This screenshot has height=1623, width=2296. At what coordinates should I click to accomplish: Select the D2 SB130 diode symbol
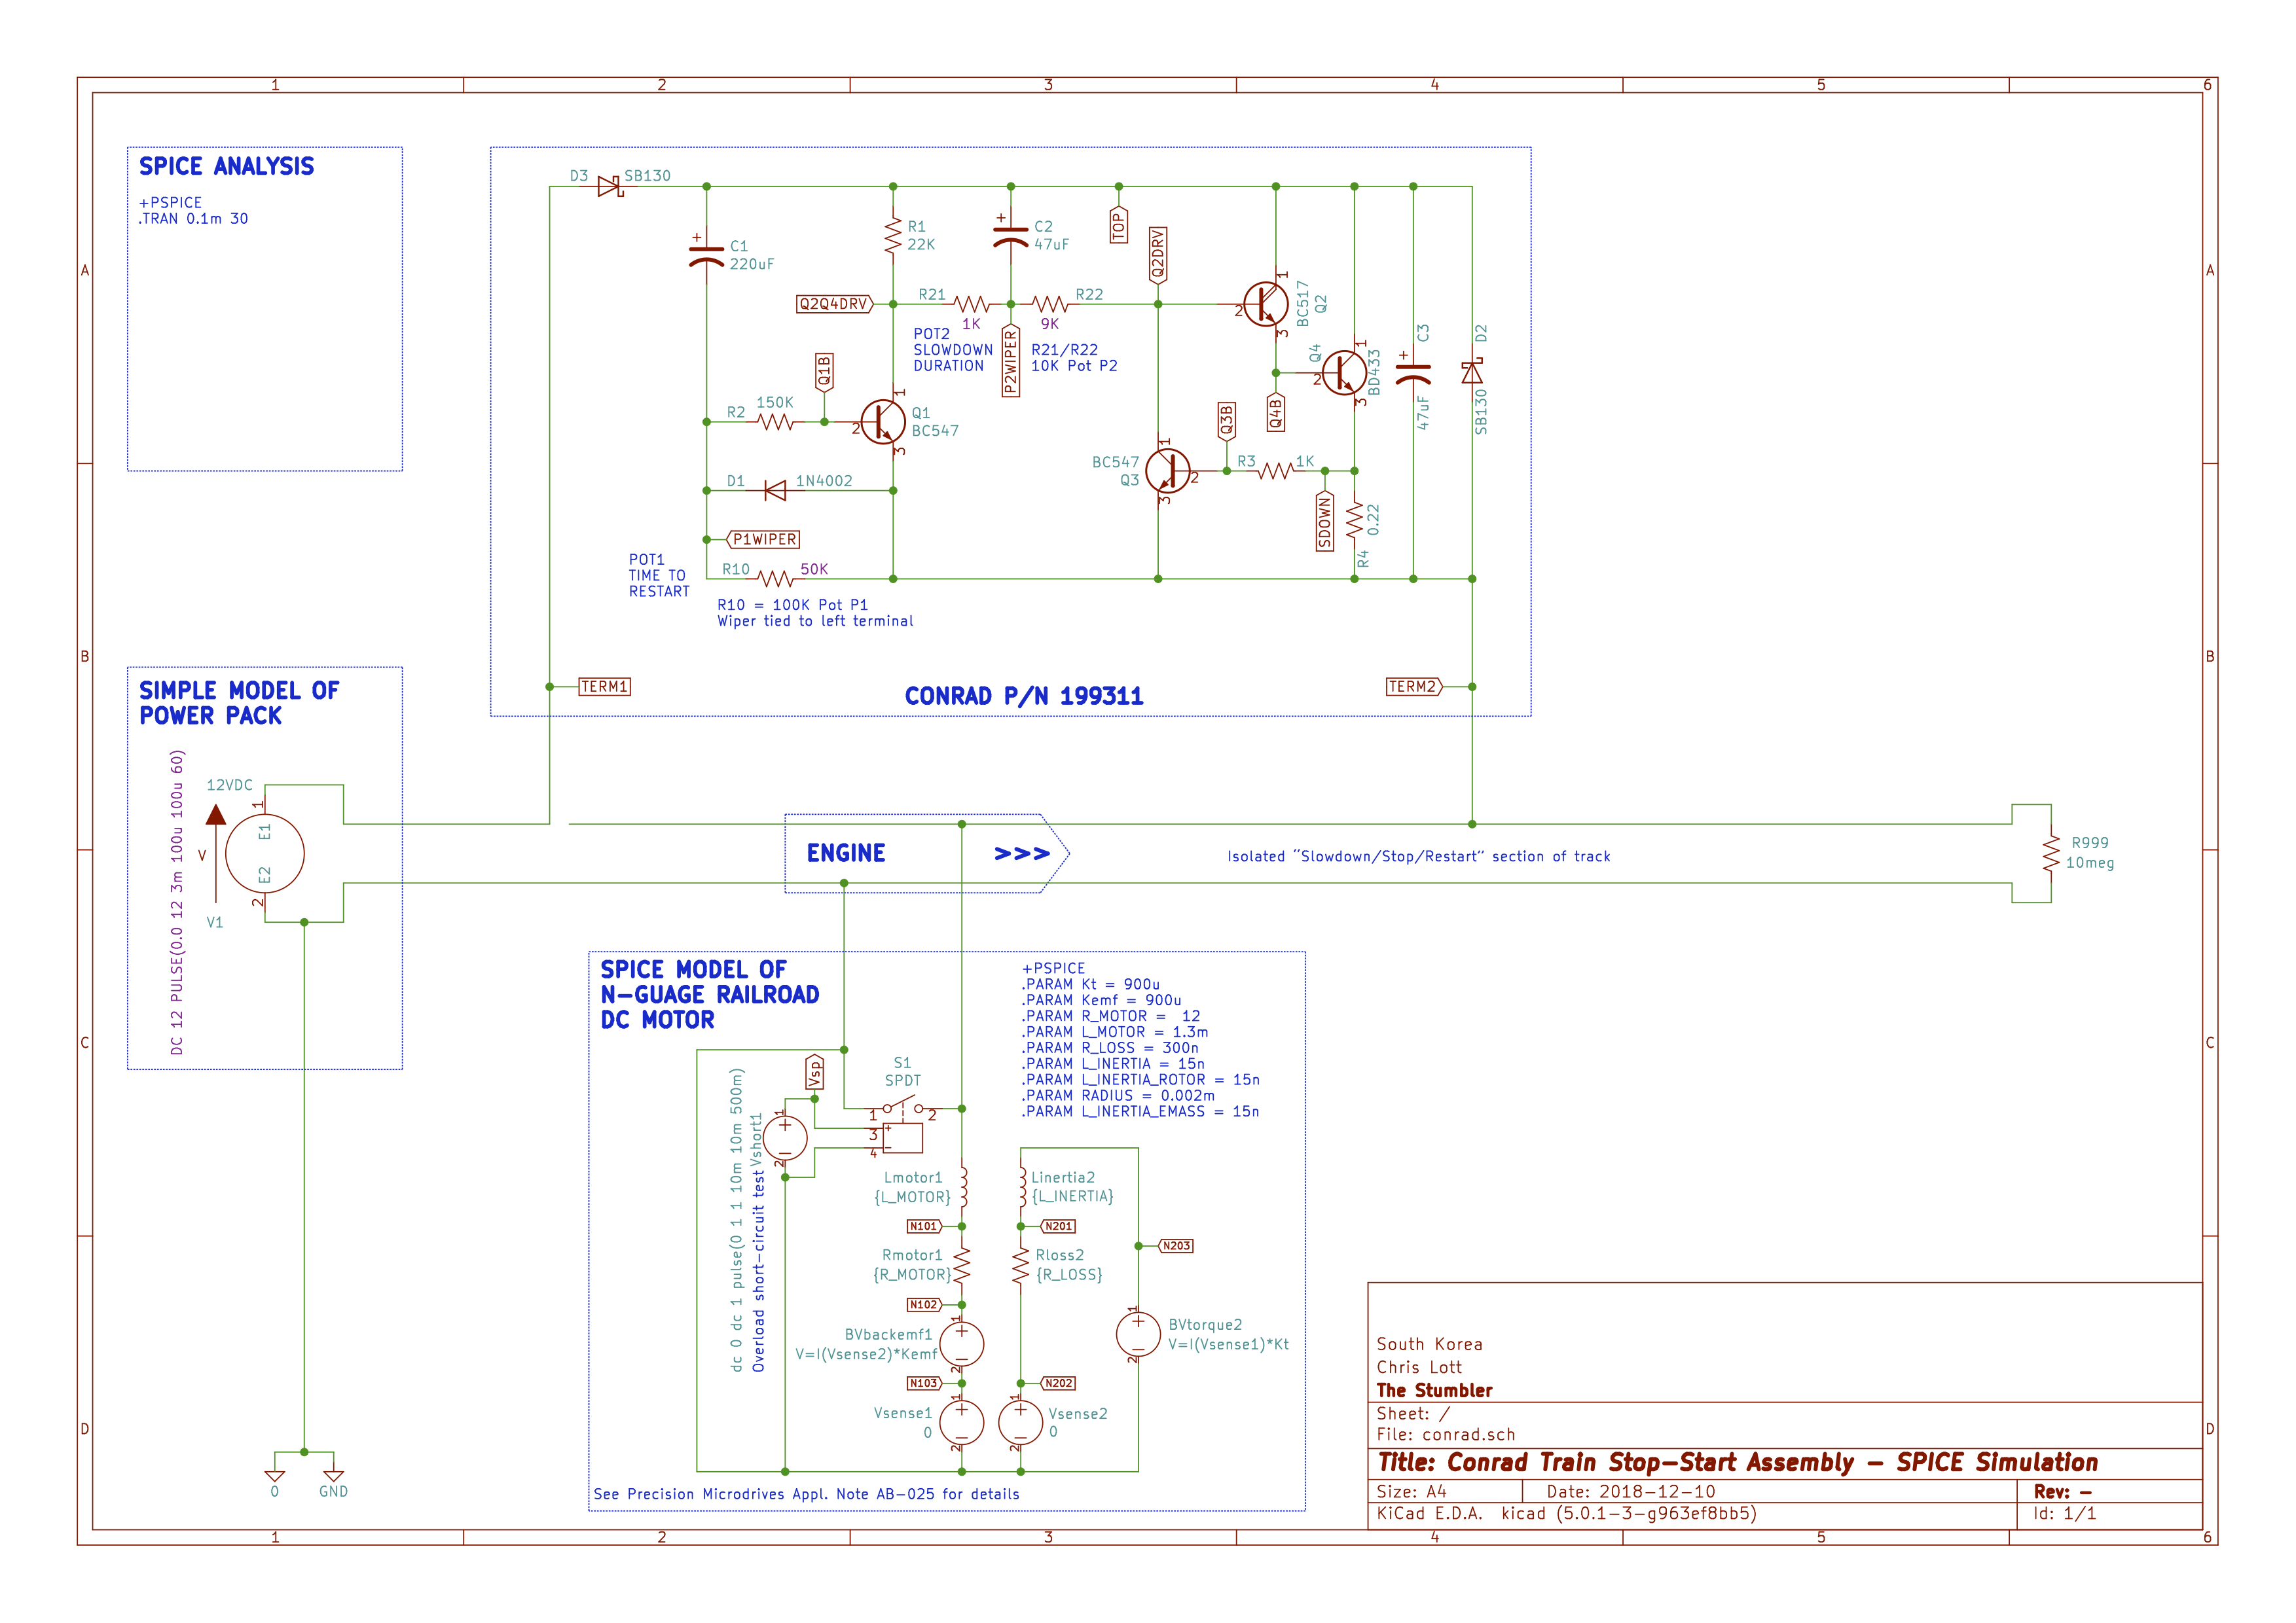click(1472, 373)
